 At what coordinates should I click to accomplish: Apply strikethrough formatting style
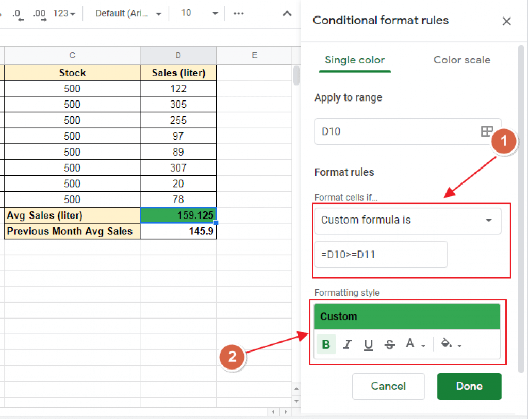(389, 344)
